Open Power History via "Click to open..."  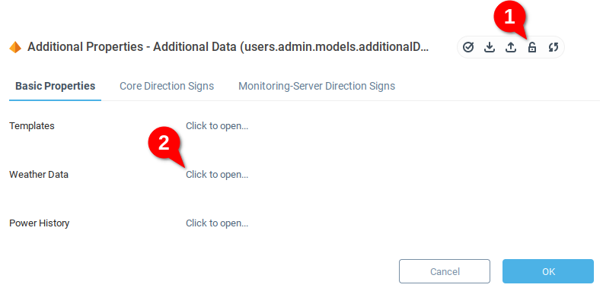pos(217,223)
